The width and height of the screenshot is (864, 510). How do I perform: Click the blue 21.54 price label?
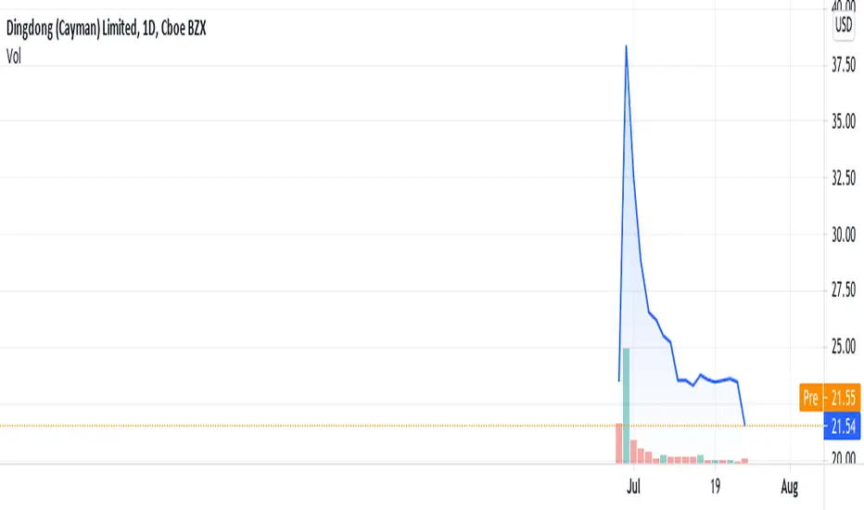pos(842,426)
